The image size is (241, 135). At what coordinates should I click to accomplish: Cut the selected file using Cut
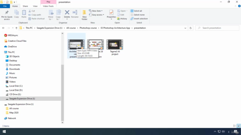tap(32, 11)
